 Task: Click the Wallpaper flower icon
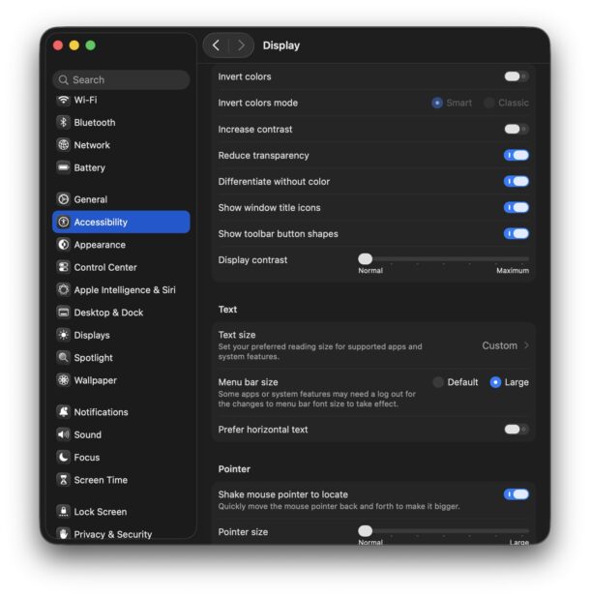coord(64,380)
